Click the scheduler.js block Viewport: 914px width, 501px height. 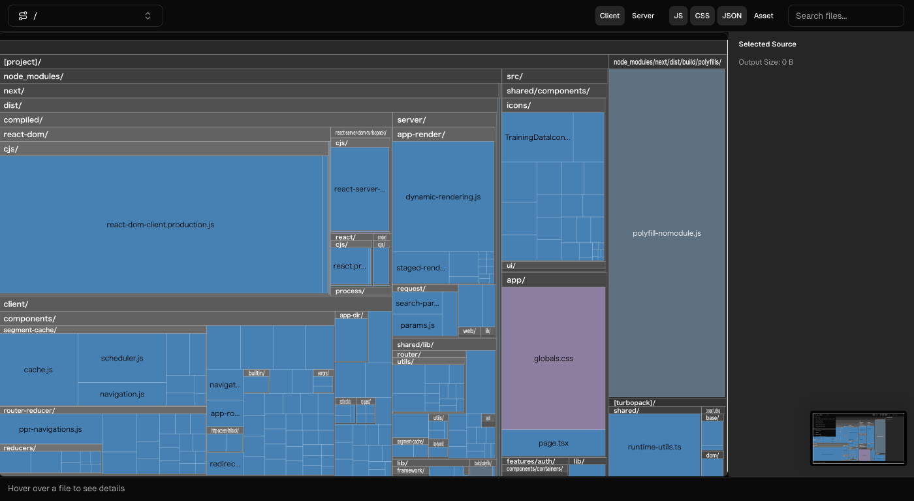(122, 358)
